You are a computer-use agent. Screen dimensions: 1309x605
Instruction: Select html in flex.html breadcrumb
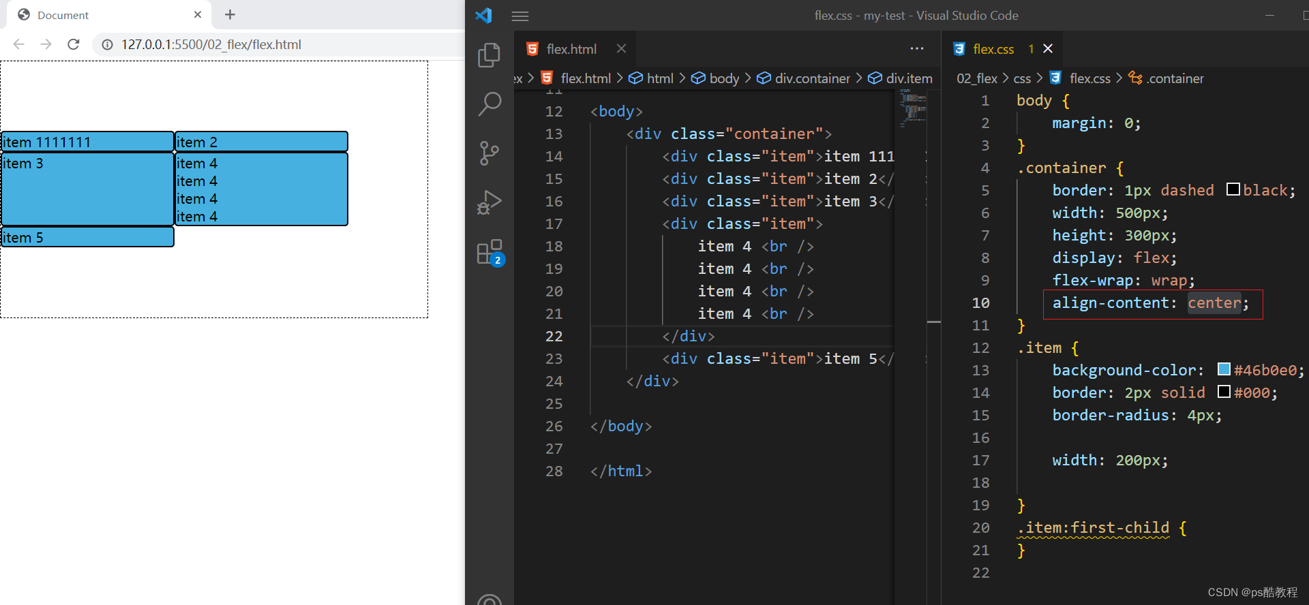[x=651, y=78]
